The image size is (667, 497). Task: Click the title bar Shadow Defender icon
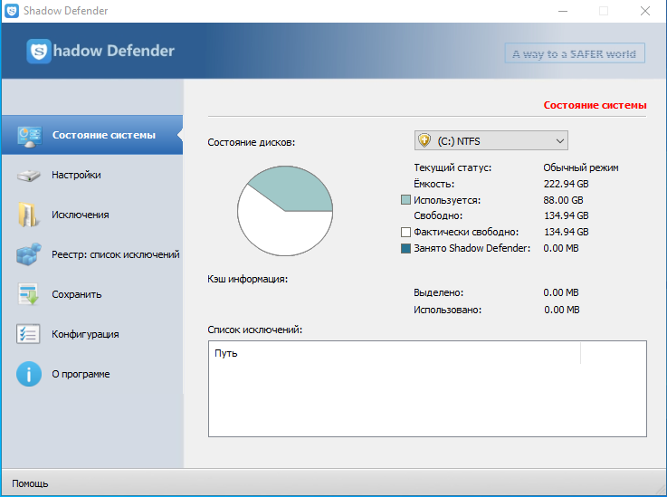click(12, 11)
